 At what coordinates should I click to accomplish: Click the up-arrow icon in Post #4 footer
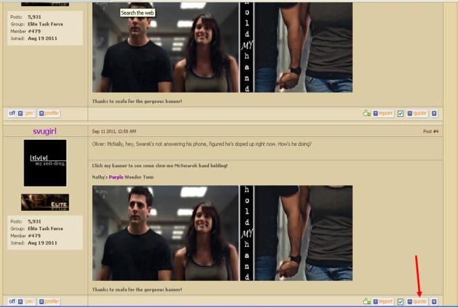pyautogui.click(x=434, y=301)
